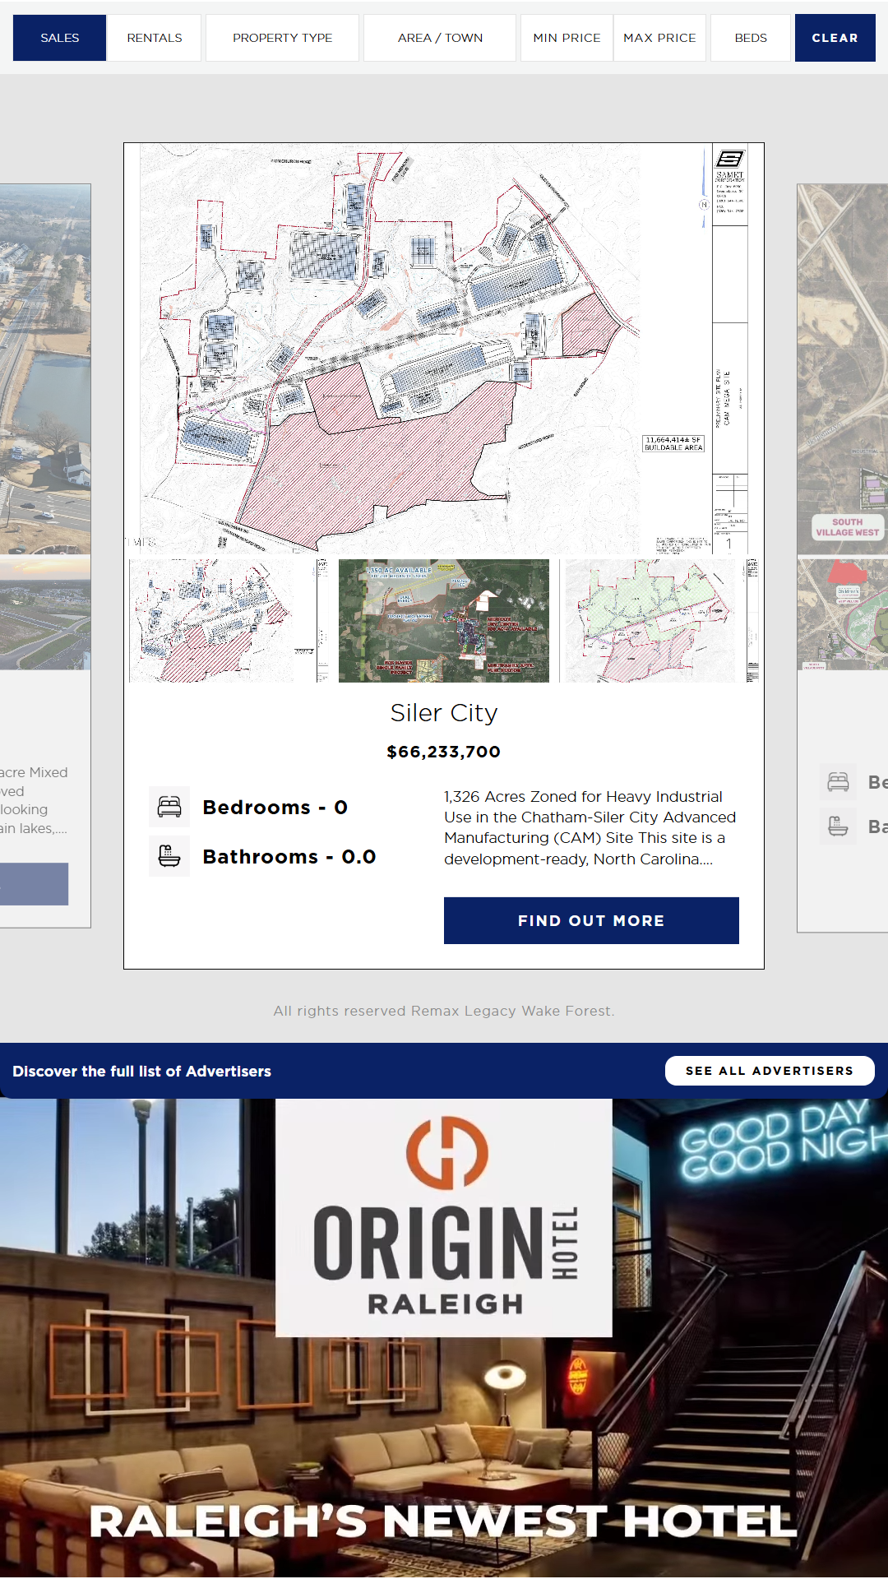Click the Siler City listing title

[x=444, y=713]
